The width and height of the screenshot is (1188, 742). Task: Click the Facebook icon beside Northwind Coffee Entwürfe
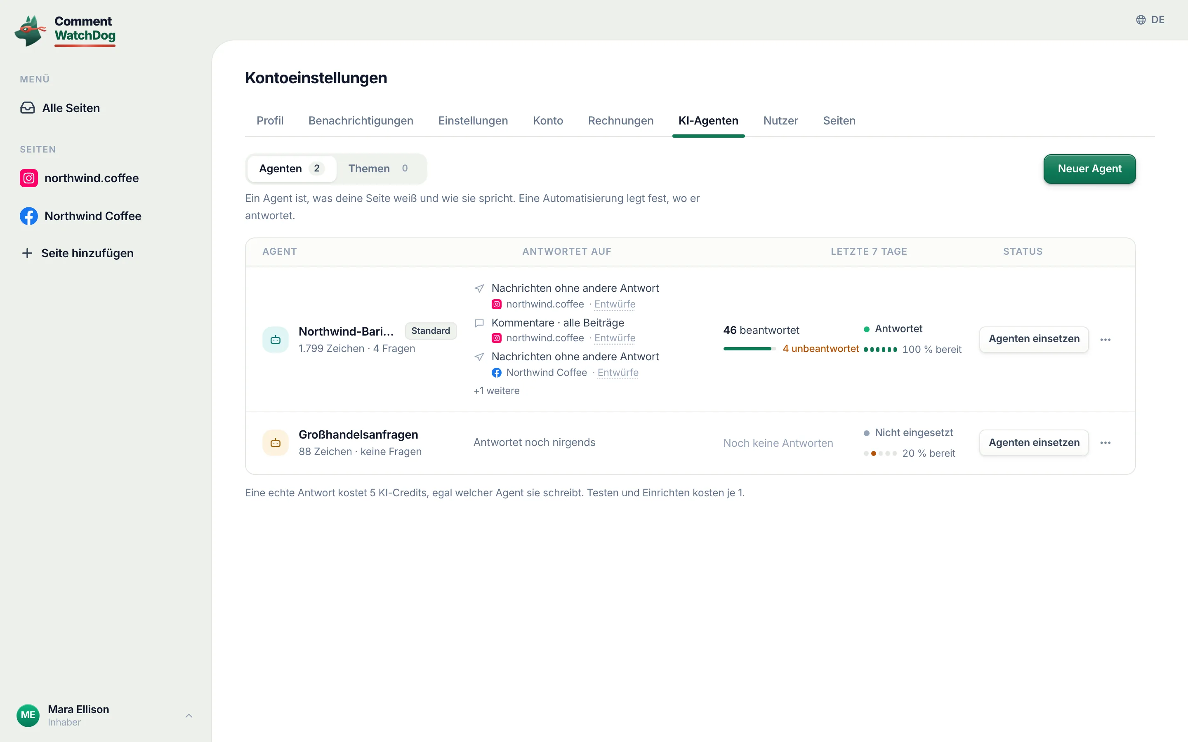click(496, 373)
